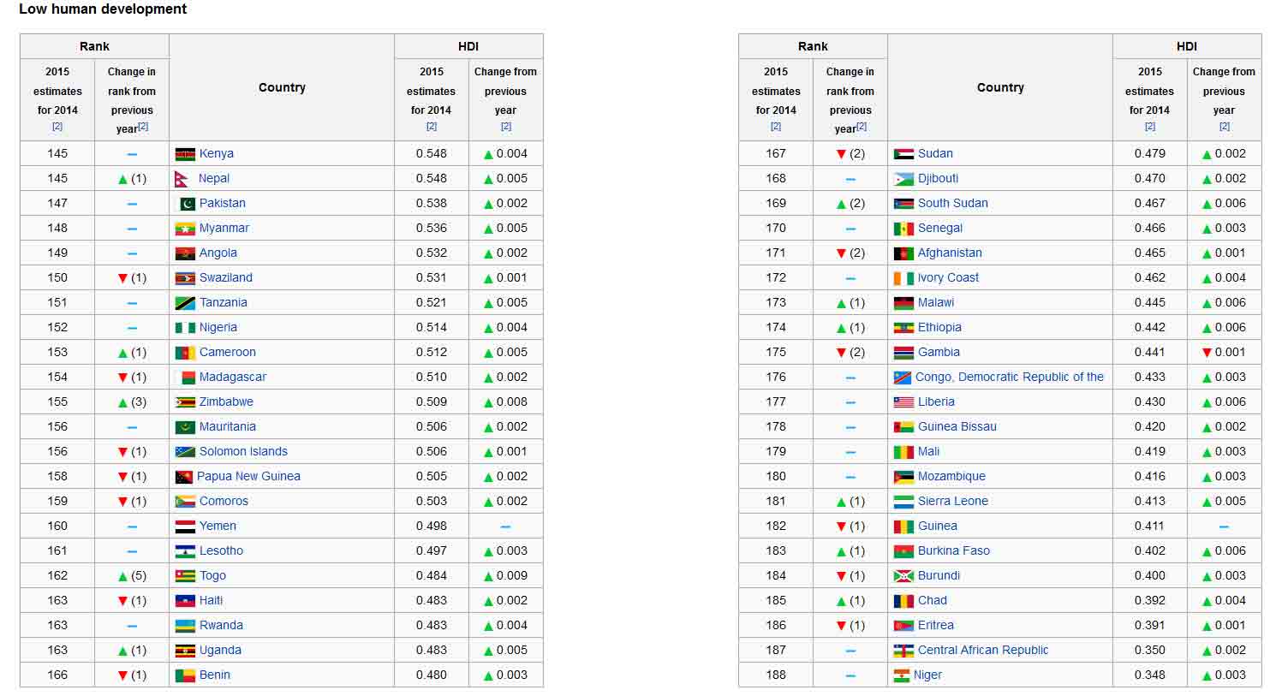This screenshot has width=1270, height=696.
Task: Open the Burkina Faso link
Action: tap(953, 551)
